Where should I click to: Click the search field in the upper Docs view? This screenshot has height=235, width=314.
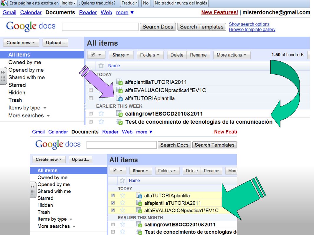pos(100,27)
